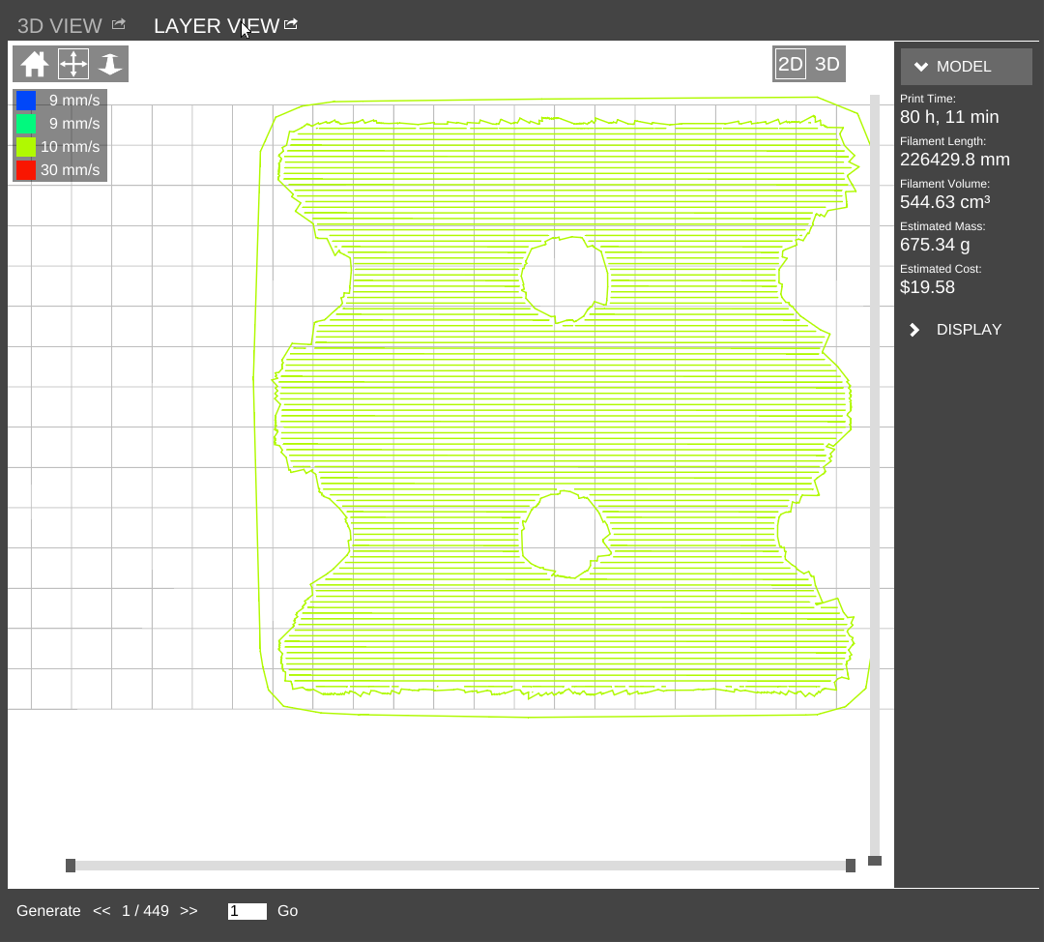Go to previous layer with << button
Screen dimensions: 1044x942
(x=101, y=911)
